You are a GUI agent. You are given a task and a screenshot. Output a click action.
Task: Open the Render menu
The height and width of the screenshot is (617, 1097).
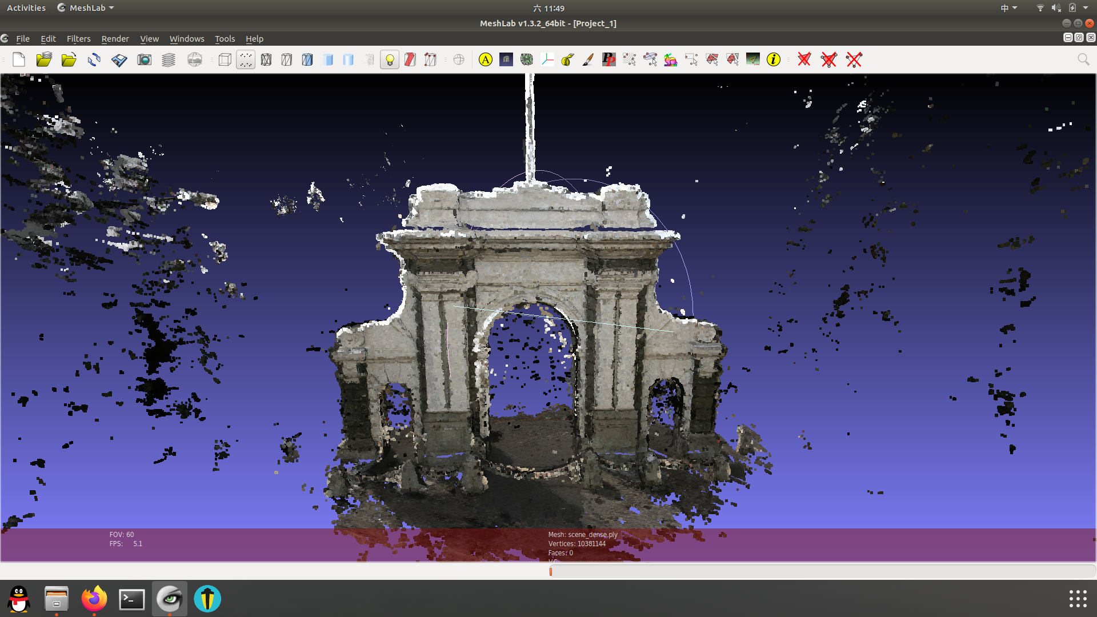[x=115, y=39]
